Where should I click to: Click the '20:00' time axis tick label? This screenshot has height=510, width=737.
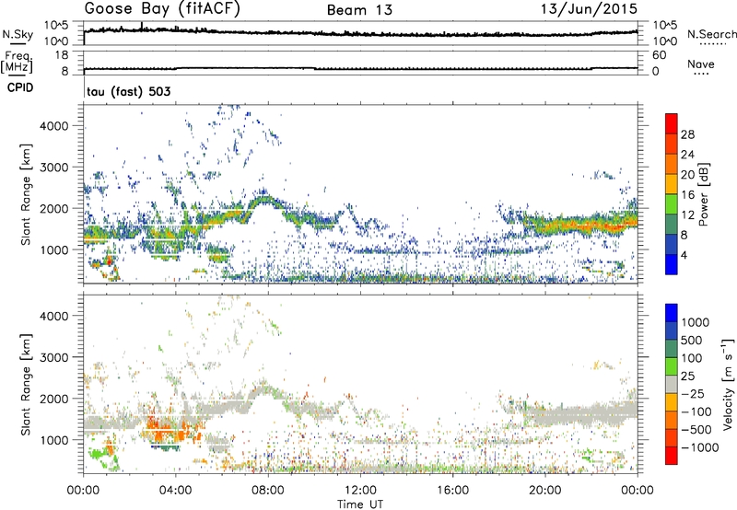544,491
